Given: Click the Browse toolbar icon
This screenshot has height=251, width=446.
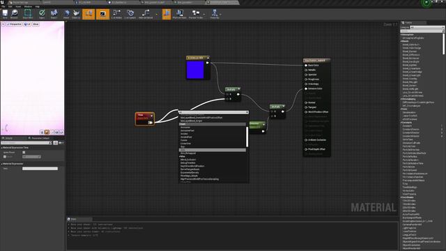Looking at the screenshot, I should point(14,14).
